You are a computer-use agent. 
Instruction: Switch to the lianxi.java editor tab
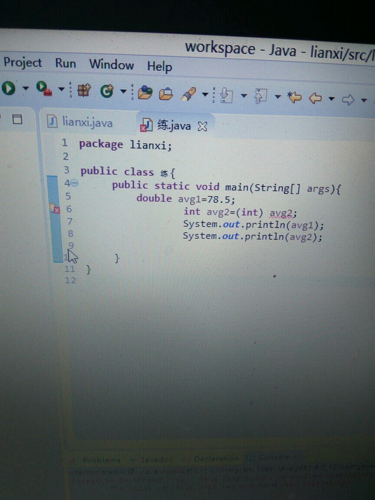[80, 122]
